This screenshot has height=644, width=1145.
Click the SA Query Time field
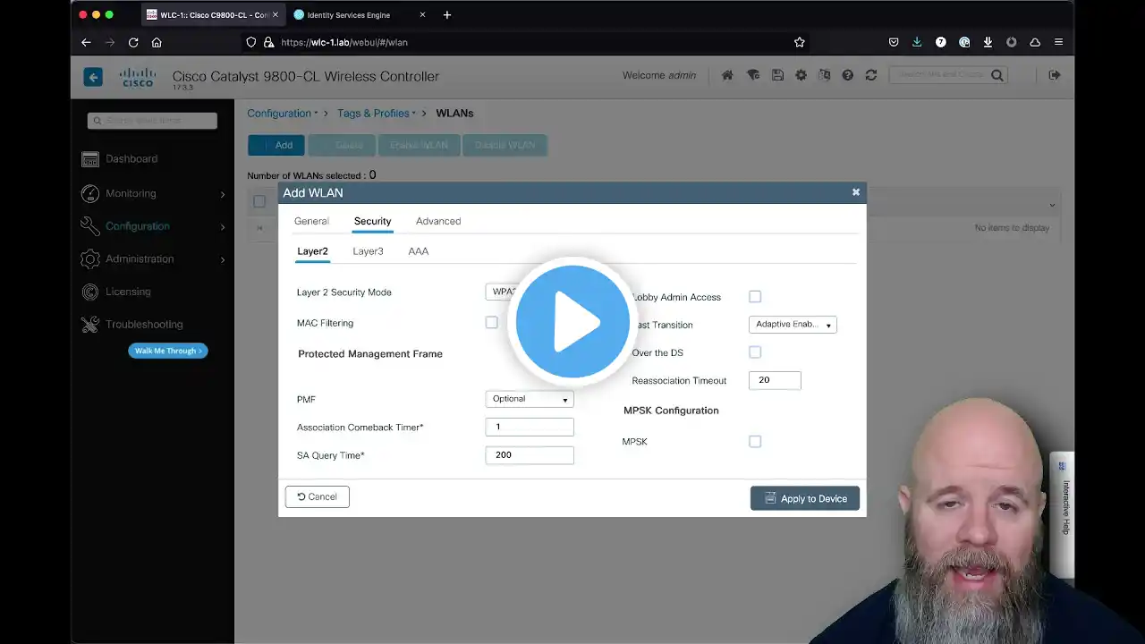(530, 455)
